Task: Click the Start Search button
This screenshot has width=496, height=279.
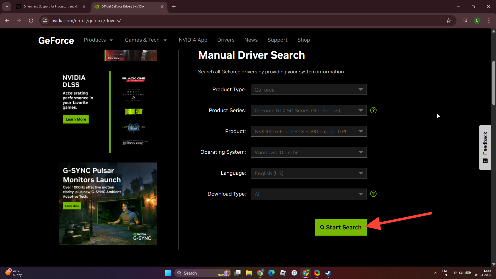Action: [340, 227]
